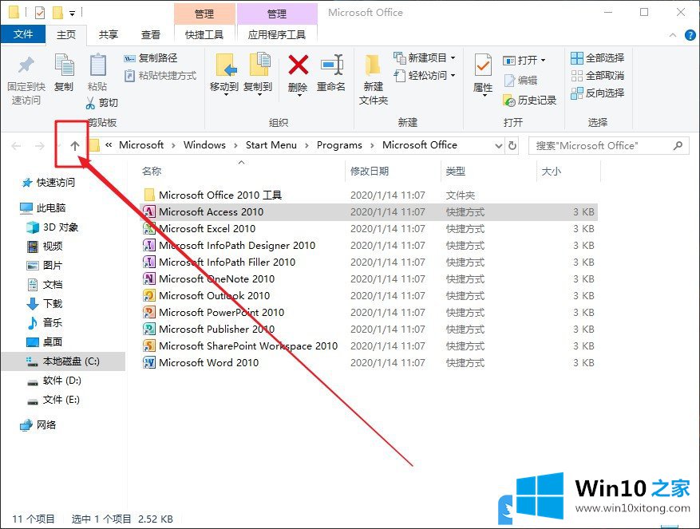Click the Delete dropdown arrow

[x=299, y=95]
